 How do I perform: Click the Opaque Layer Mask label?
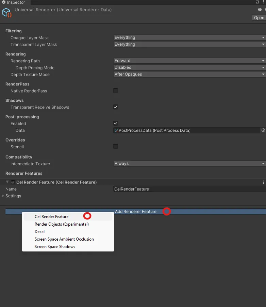tap(30, 37)
